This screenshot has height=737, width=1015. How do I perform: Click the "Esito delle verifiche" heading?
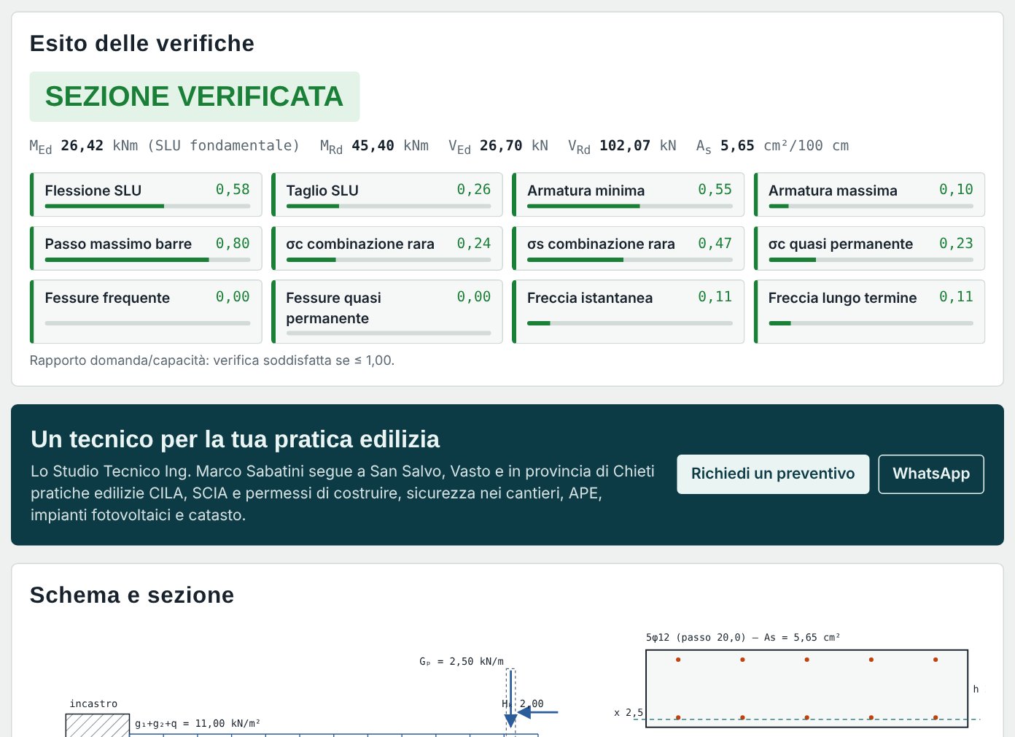click(142, 43)
